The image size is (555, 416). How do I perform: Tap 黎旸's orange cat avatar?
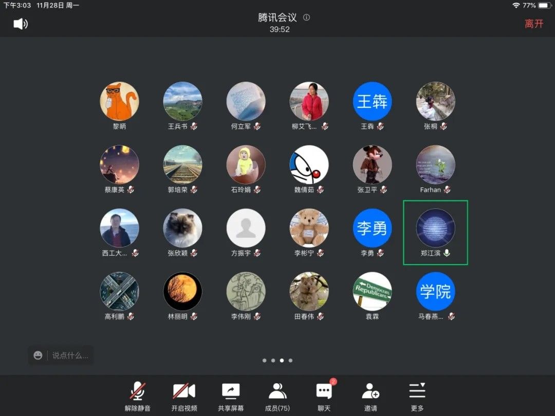(119, 101)
